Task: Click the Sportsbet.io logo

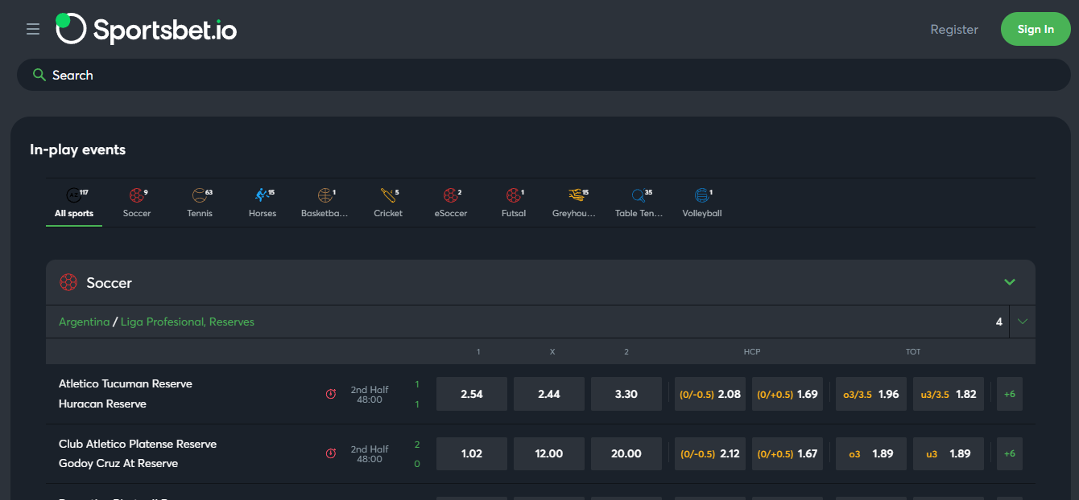Action: coord(146,29)
